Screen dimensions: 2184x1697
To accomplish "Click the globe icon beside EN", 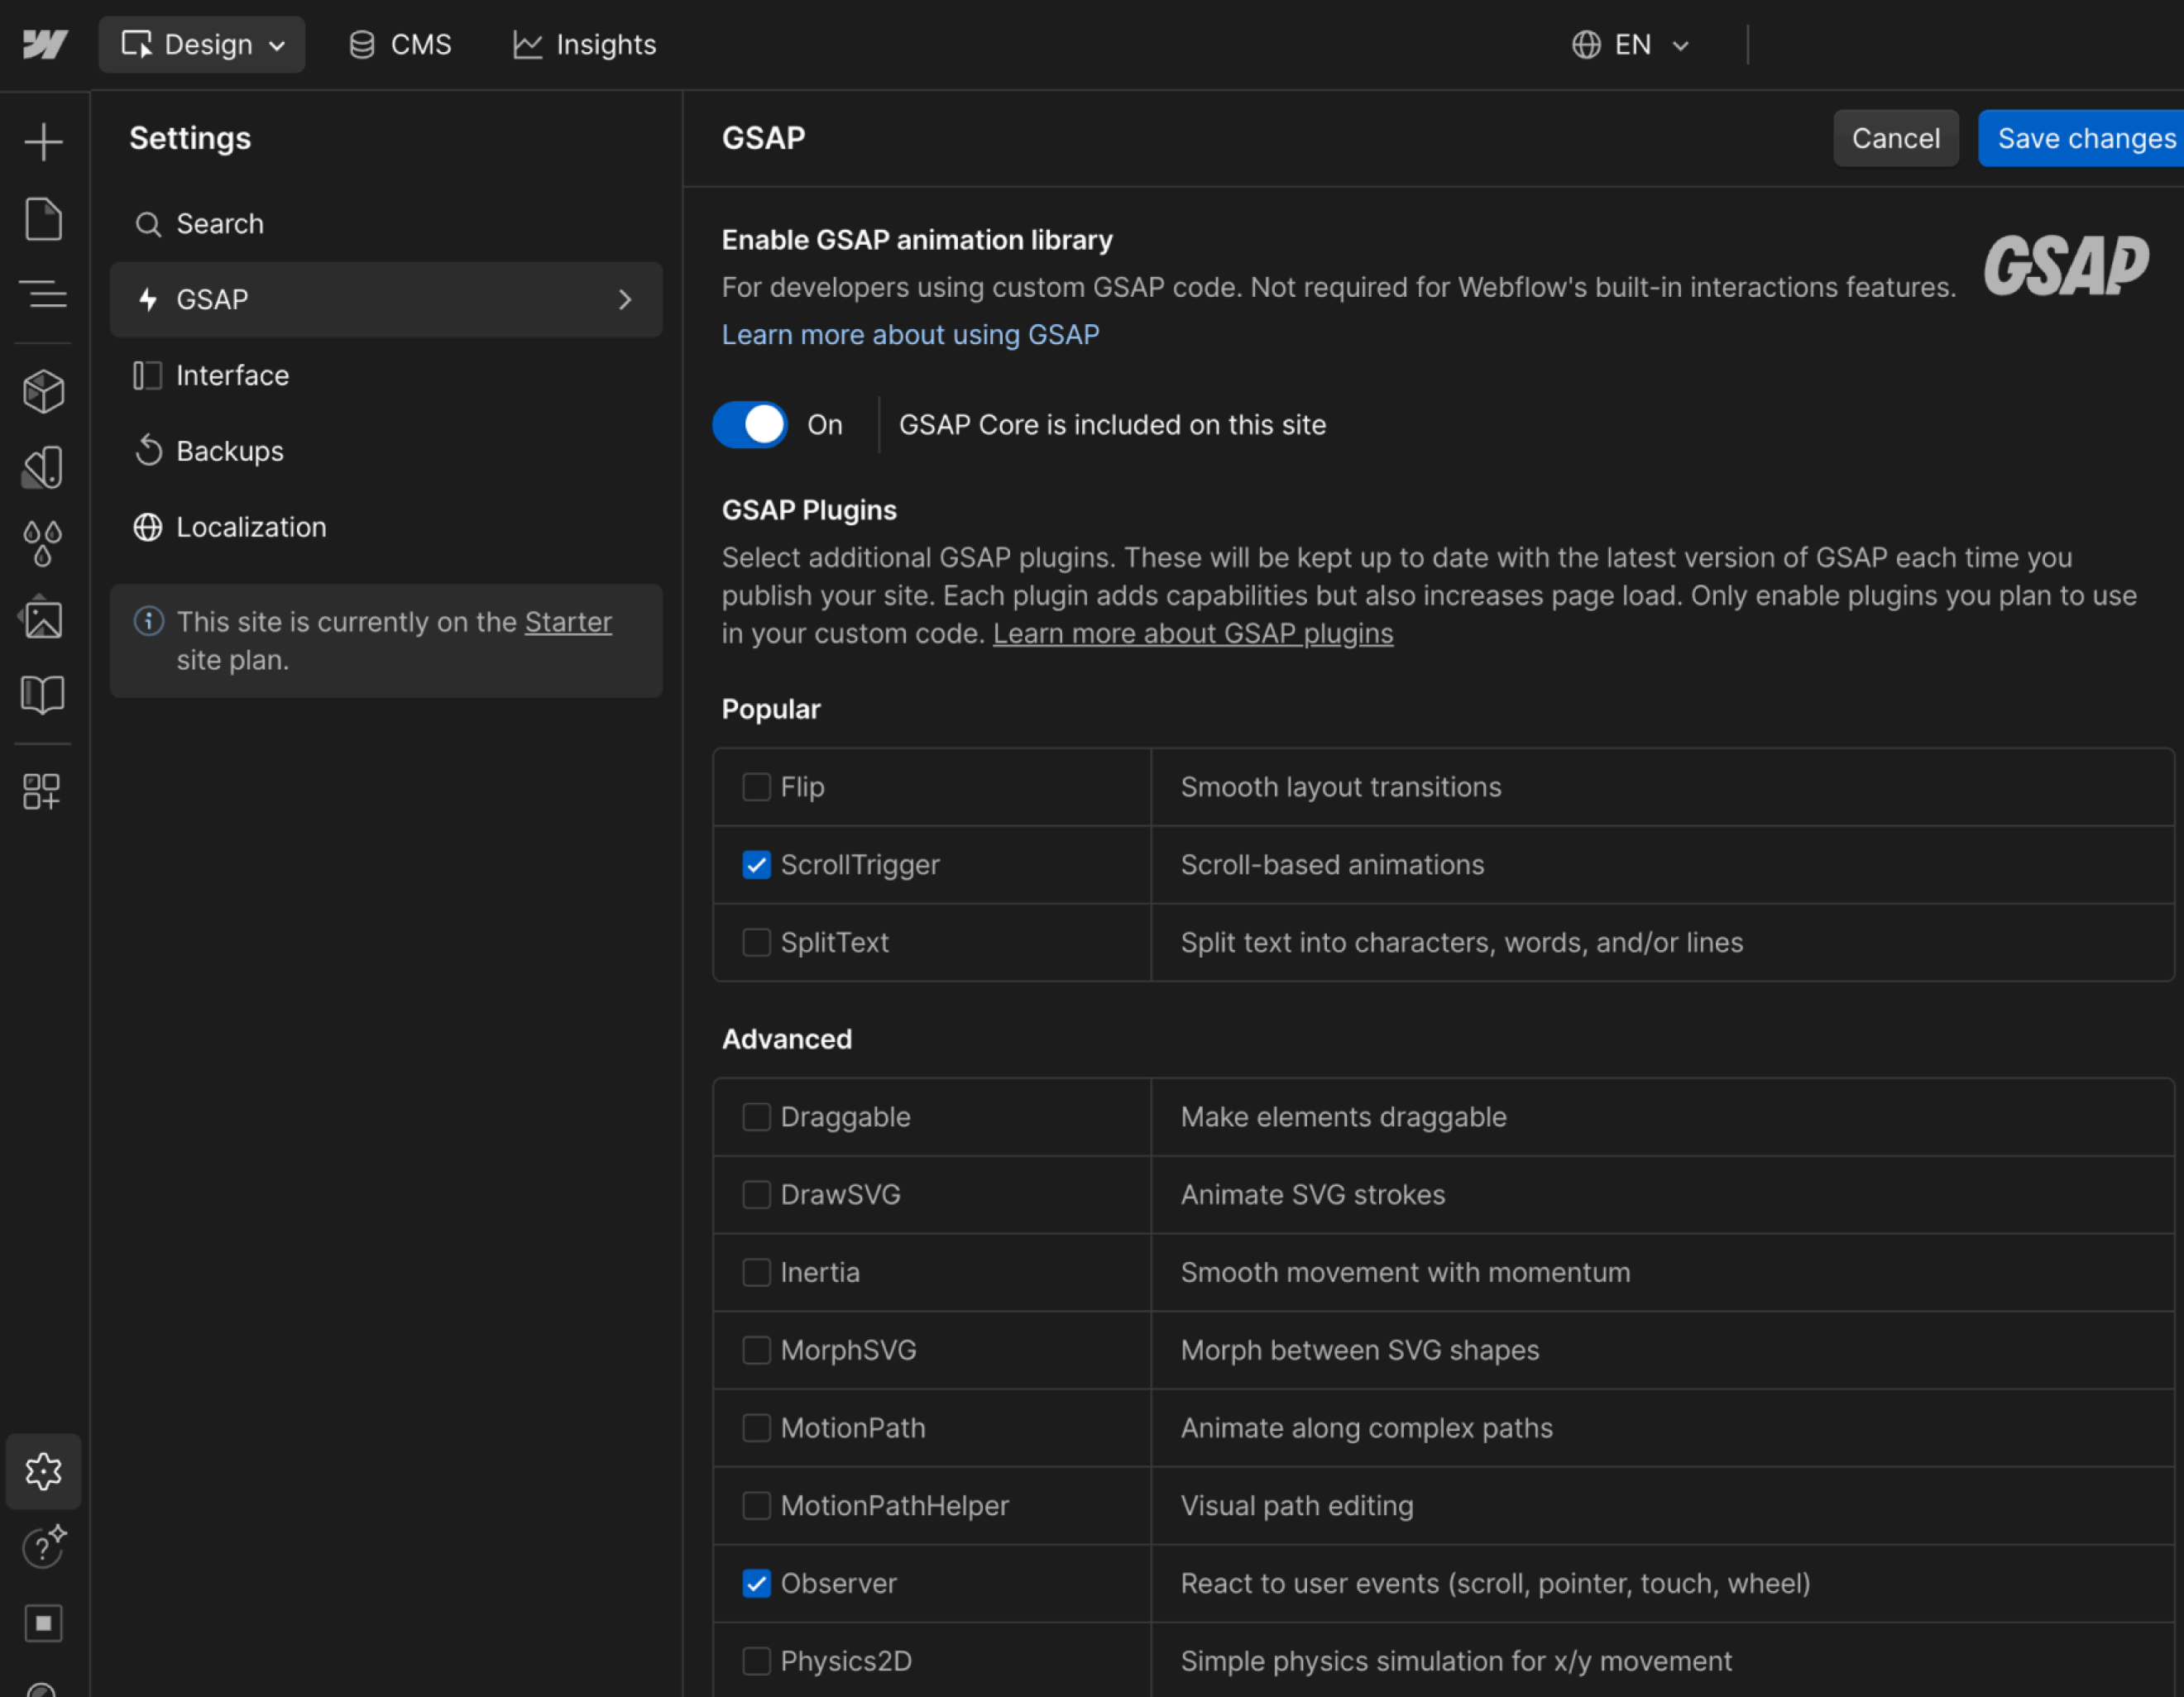I will (1586, 44).
